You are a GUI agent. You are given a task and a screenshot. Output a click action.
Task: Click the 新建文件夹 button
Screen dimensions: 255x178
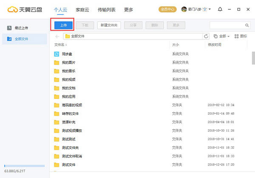(109, 25)
